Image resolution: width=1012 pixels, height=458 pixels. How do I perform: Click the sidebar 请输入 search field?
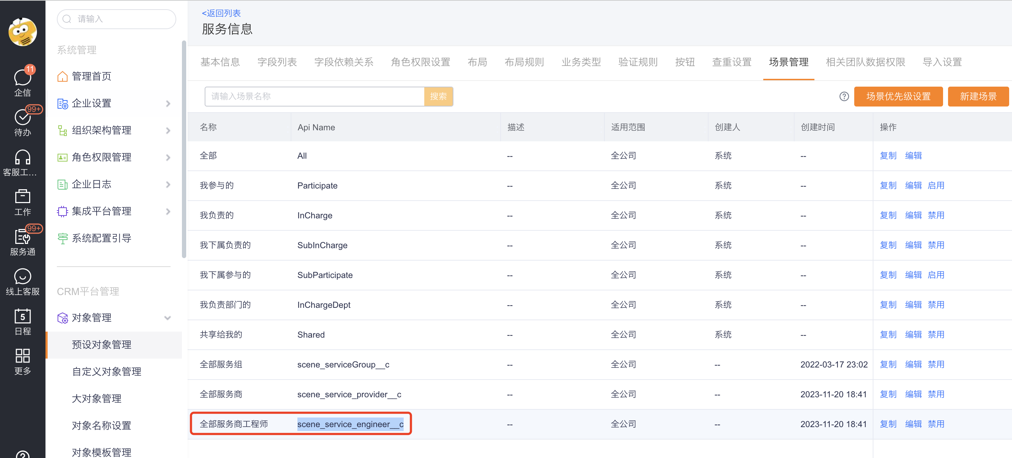tap(116, 19)
